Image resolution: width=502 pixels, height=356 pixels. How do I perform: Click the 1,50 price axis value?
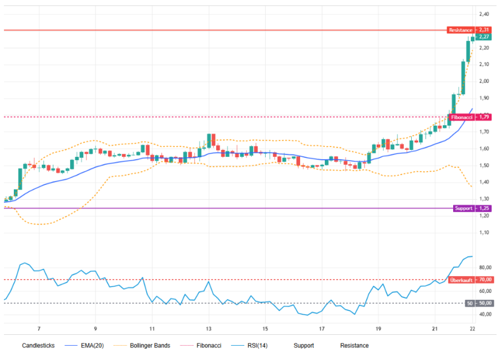(484, 165)
